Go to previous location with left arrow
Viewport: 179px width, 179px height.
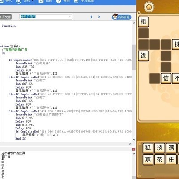pos(91,17)
